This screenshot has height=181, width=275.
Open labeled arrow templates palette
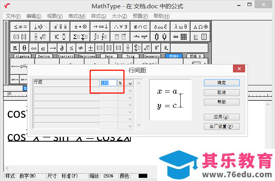click(x=140, y=37)
